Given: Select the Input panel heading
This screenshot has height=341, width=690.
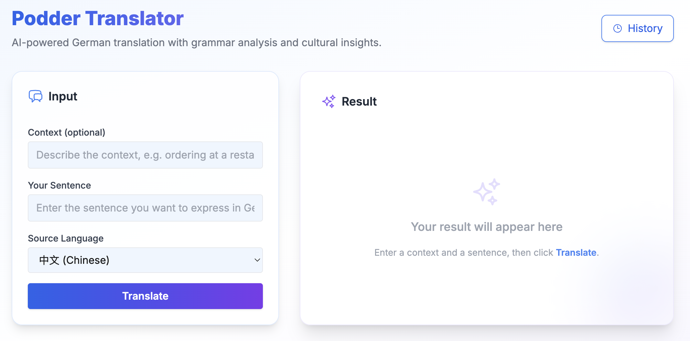Looking at the screenshot, I should [63, 96].
